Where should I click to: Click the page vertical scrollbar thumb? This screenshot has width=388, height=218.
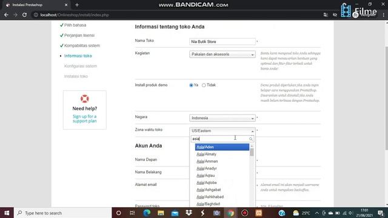pyautogui.click(x=387, y=97)
